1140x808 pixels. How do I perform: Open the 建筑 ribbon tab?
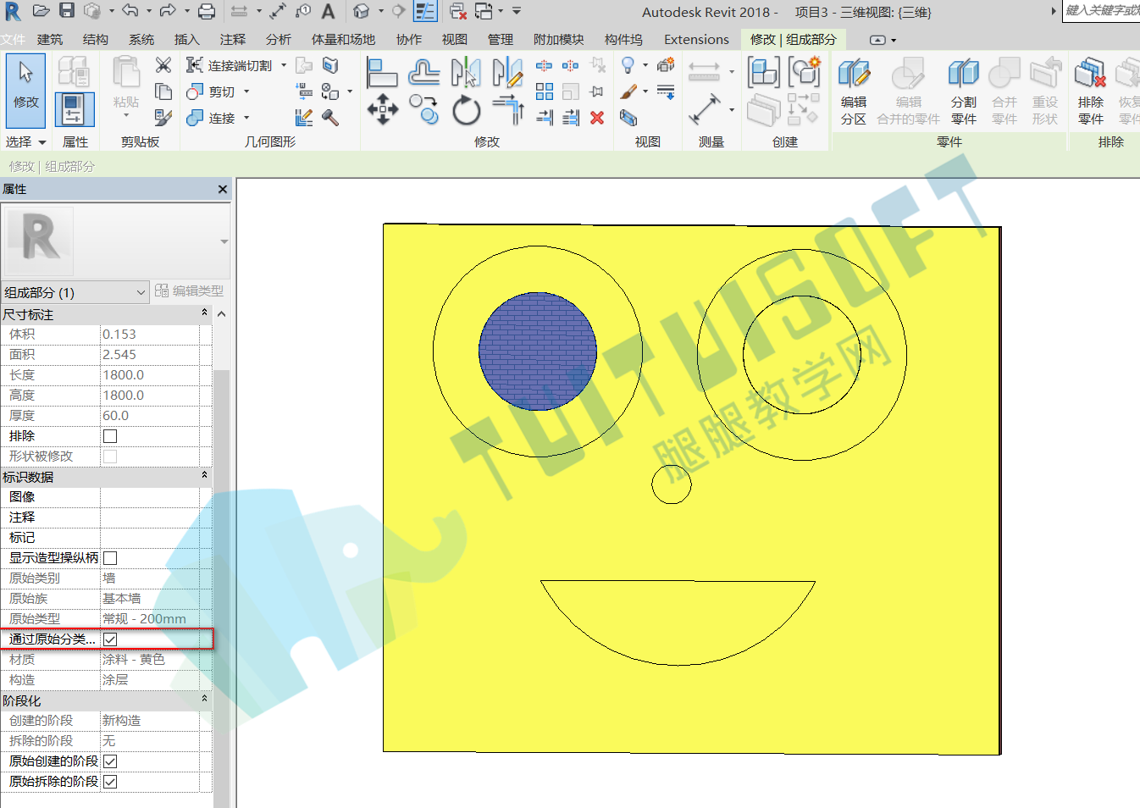click(50, 39)
